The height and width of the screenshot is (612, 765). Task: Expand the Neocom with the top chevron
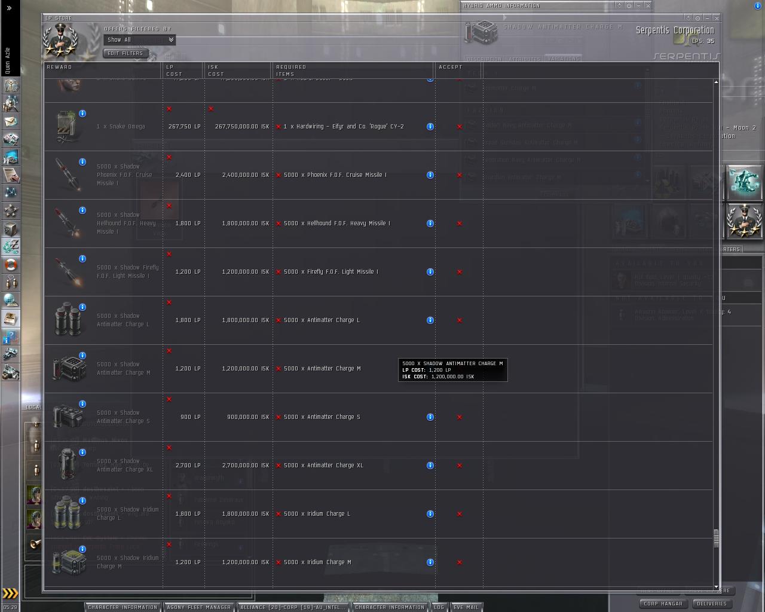click(x=9, y=8)
